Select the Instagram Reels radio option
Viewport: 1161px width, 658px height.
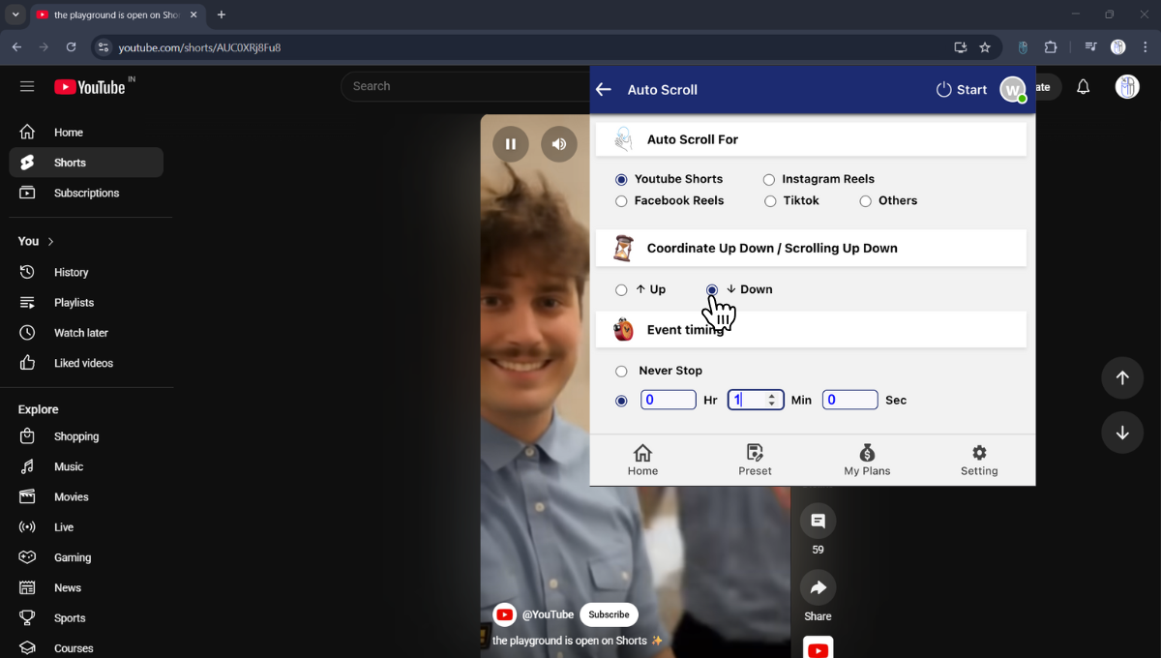coord(769,180)
